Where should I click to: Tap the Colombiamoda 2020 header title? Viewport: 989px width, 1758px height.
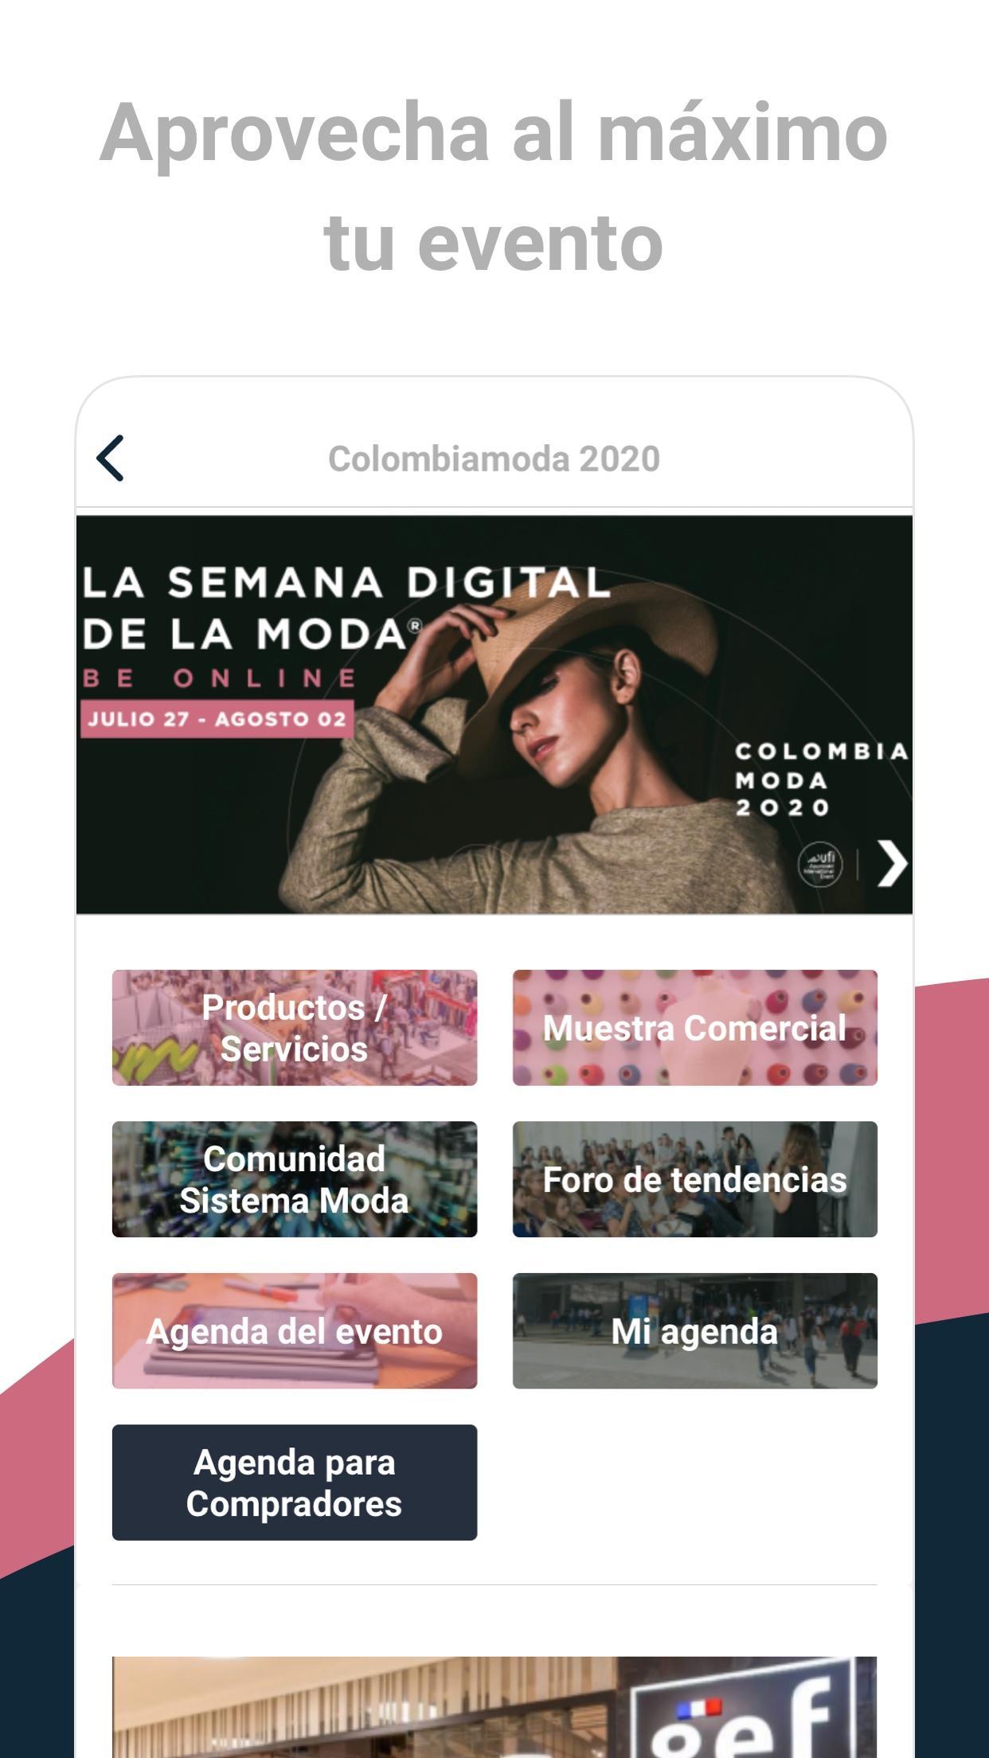[494, 459]
